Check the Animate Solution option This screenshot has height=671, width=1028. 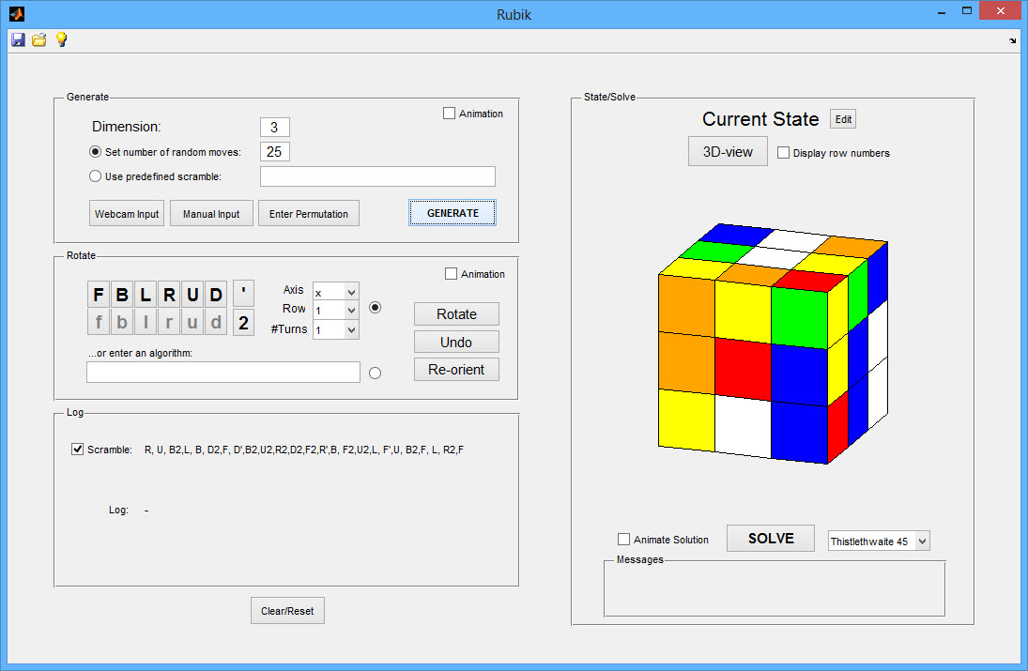(x=624, y=540)
